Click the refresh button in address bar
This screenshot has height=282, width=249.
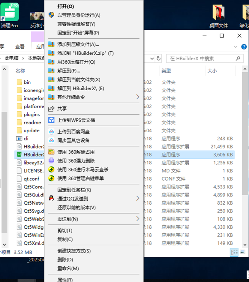pyautogui.click(x=158, y=58)
